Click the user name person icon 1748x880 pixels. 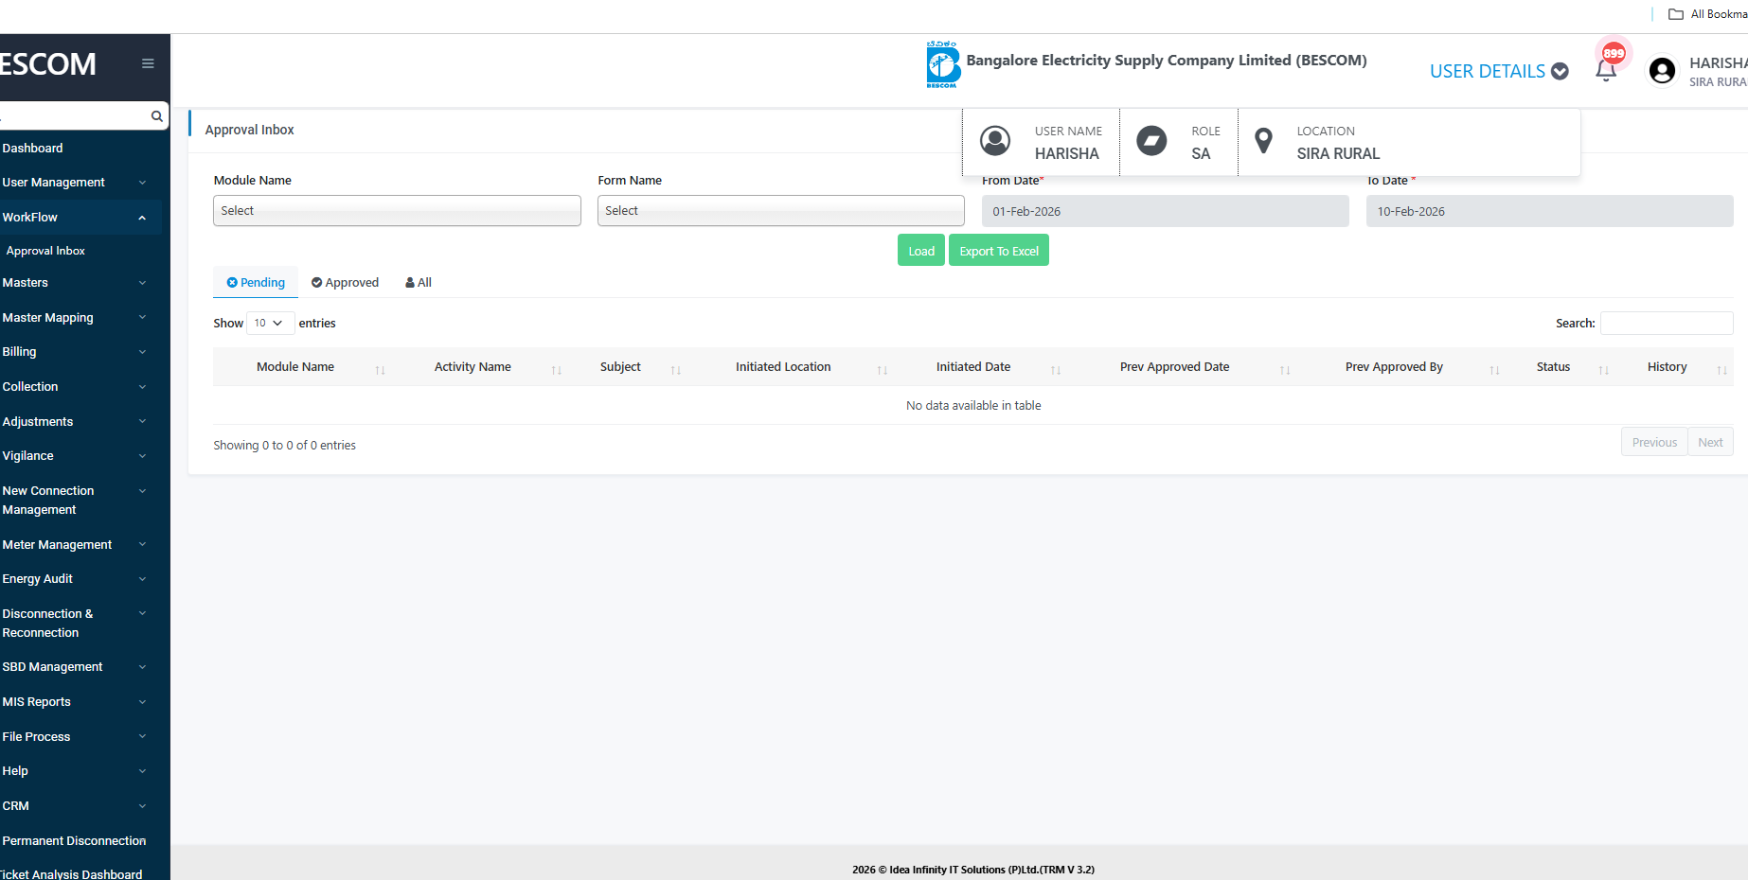995,141
